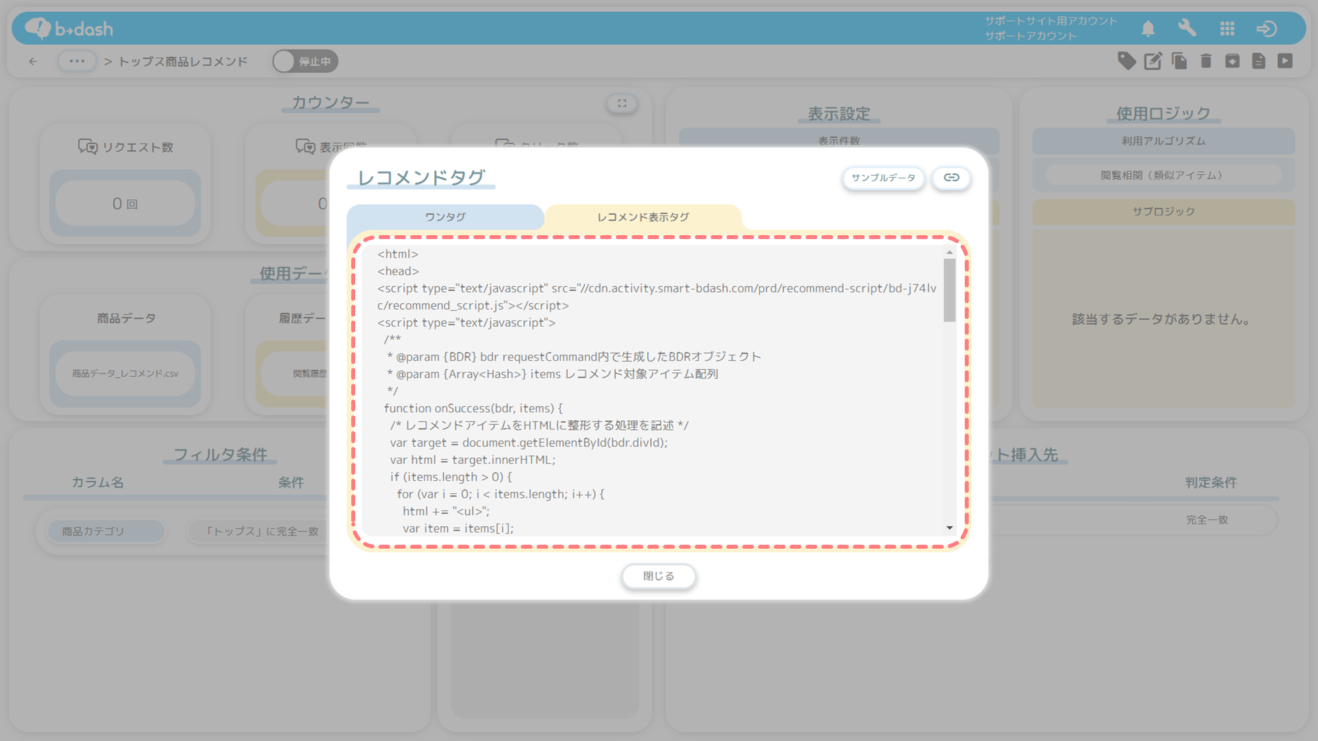Select the レコメンド表示タグ tab
The image size is (1318, 741).
coord(643,217)
